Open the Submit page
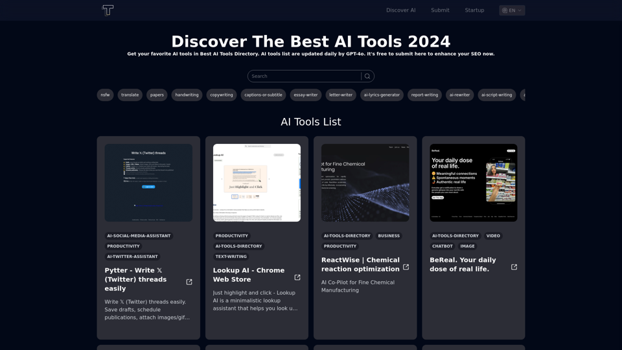This screenshot has width=622, height=350. 440,10
